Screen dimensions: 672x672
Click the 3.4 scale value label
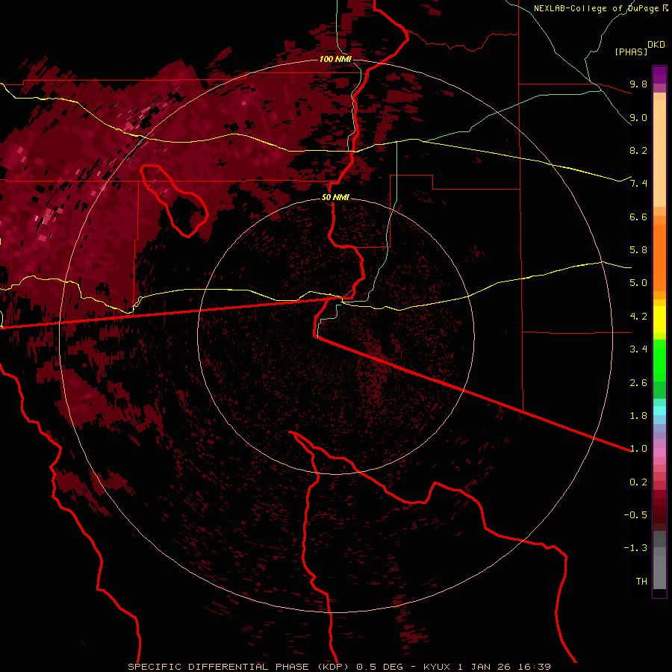tap(638, 349)
